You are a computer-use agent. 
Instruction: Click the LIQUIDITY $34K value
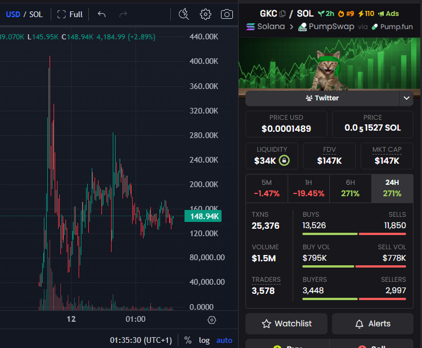pos(265,161)
